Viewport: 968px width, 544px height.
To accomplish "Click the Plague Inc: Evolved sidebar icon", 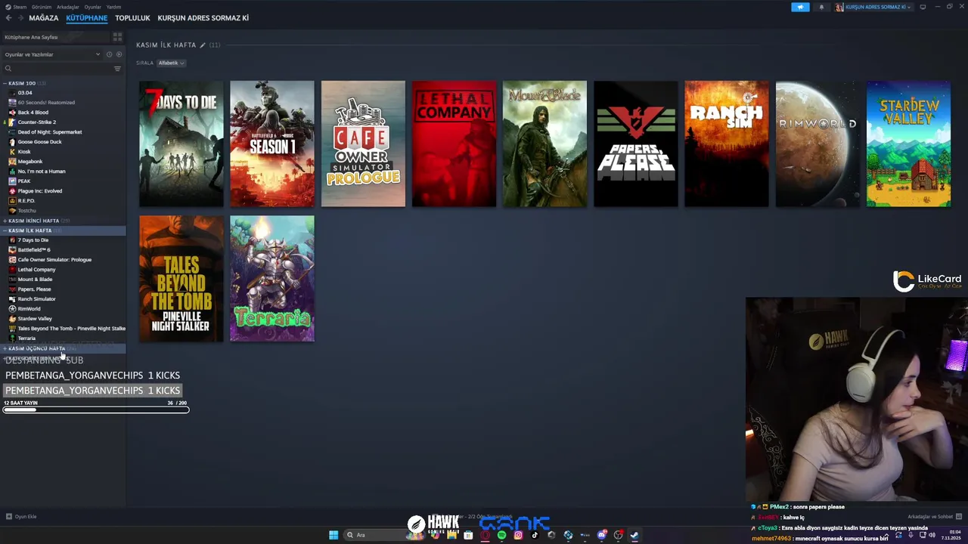I will pyautogui.click(x=12, y=190).
